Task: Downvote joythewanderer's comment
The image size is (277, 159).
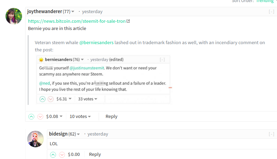Action: (x=40, y=117)
